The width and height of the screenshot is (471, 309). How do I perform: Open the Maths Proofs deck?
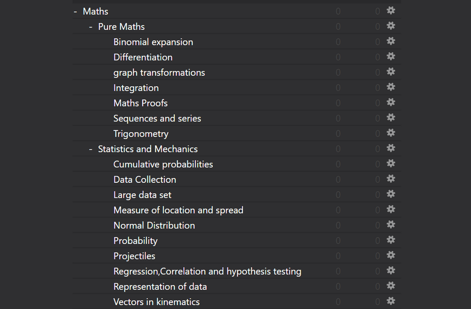click(140, 103)
